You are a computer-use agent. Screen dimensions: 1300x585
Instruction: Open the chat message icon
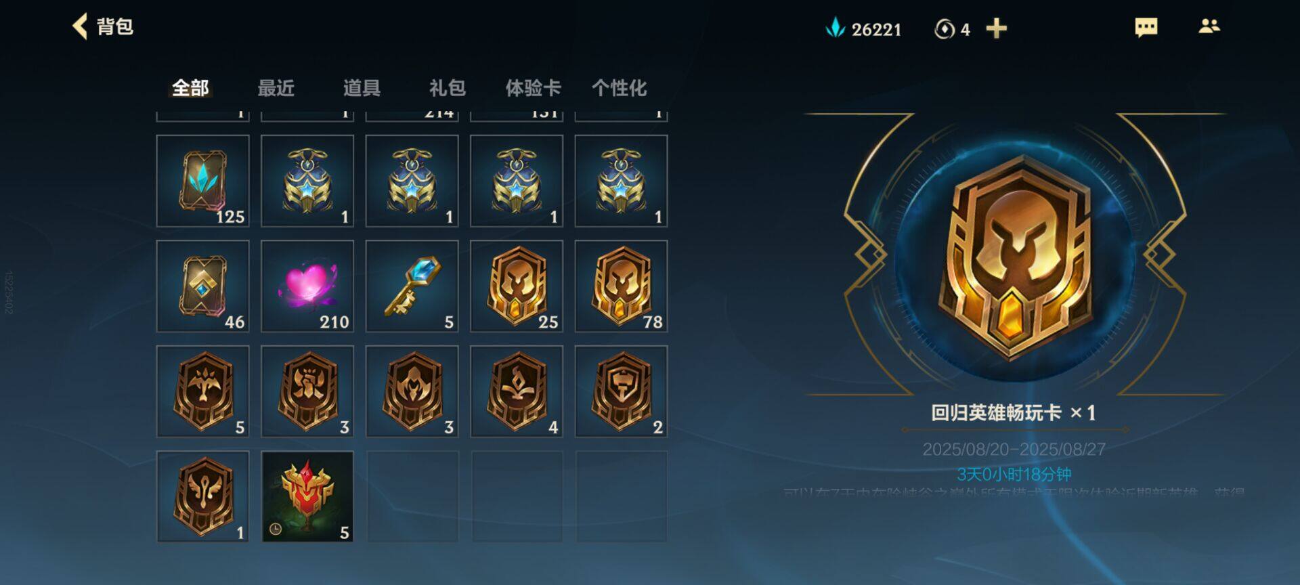click(x=1146, y=28)
